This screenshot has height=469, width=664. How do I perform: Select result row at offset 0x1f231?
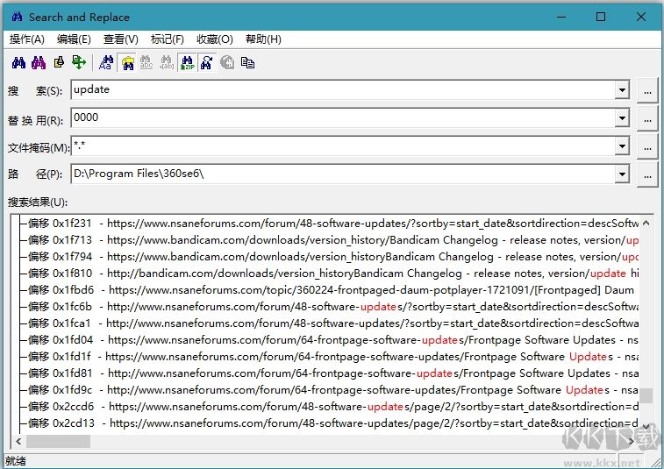(x=332, y=223)
